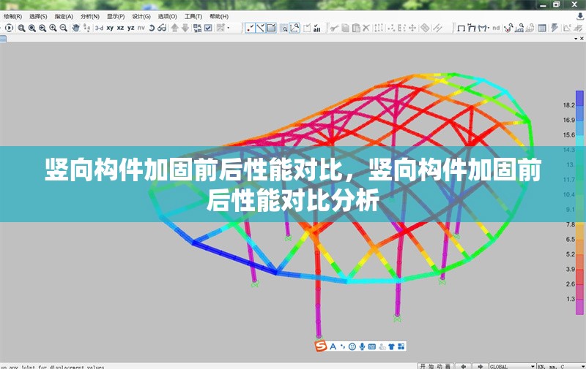This screenshot has height=369, width=586.
Task: Click the Move Up in List arrow
Action: (174, 28)
